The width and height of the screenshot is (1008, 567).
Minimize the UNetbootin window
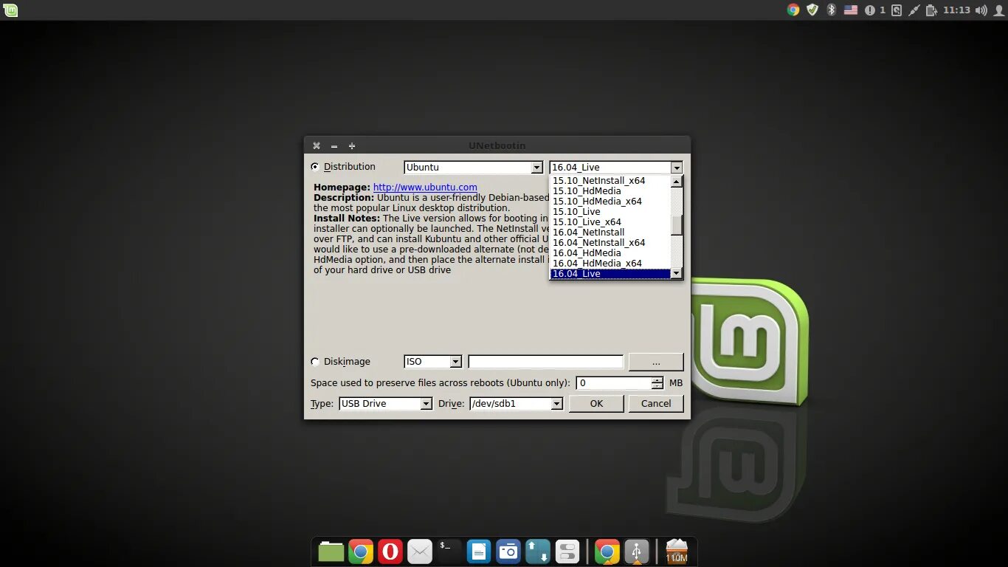334,146
